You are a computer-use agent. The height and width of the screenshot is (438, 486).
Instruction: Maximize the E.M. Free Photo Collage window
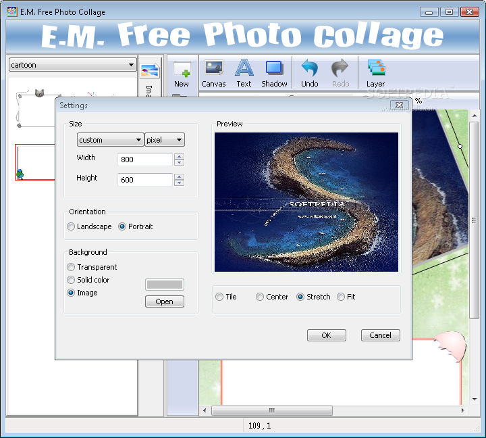(449, 12)
